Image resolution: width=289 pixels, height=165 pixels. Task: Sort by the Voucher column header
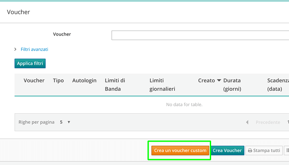point(34,81)
